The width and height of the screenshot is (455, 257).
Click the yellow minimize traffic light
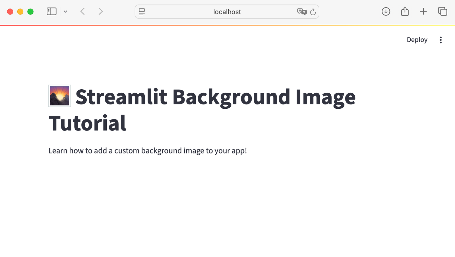pos(20,11)
